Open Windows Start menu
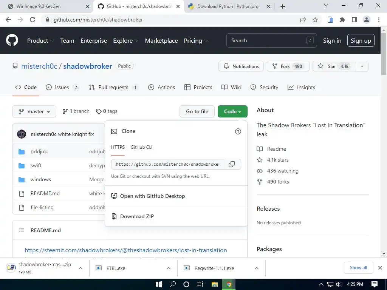387x290 pixels. pos(159,284)
